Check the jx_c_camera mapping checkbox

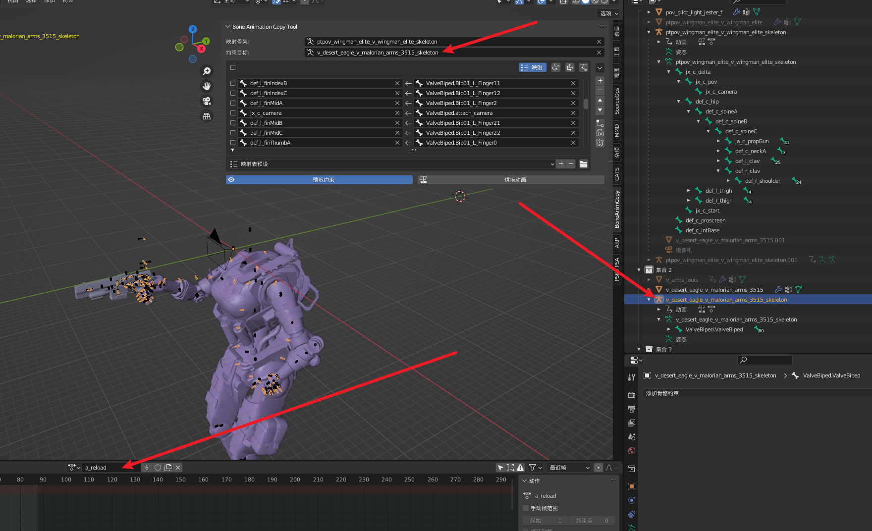(x=233, y=113)
